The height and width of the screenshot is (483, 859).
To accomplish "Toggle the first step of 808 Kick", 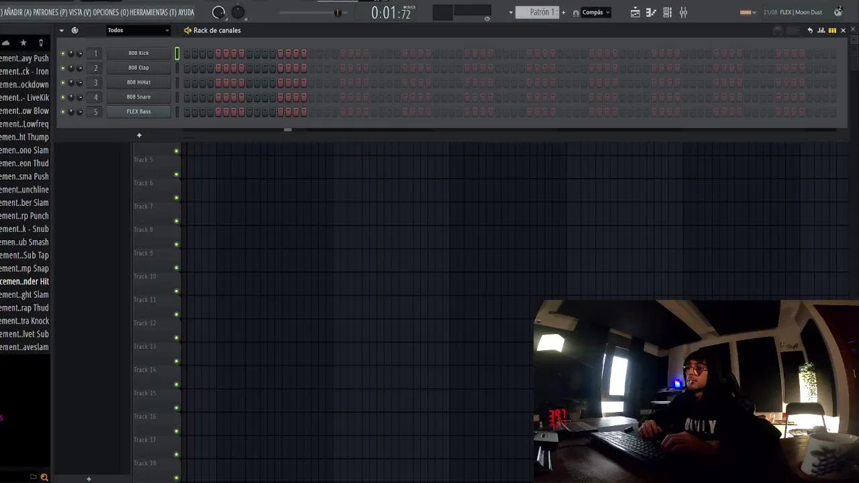I will click(187, 53).
